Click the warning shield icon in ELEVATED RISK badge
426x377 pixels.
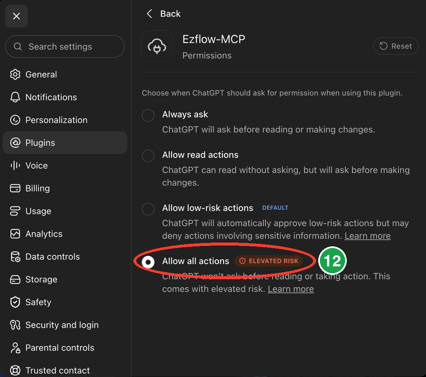(242, 261)
